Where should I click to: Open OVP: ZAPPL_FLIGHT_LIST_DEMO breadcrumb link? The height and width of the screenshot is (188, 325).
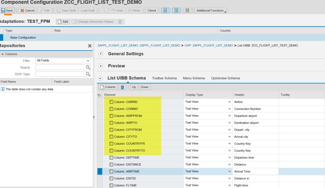tap(209, 46)
